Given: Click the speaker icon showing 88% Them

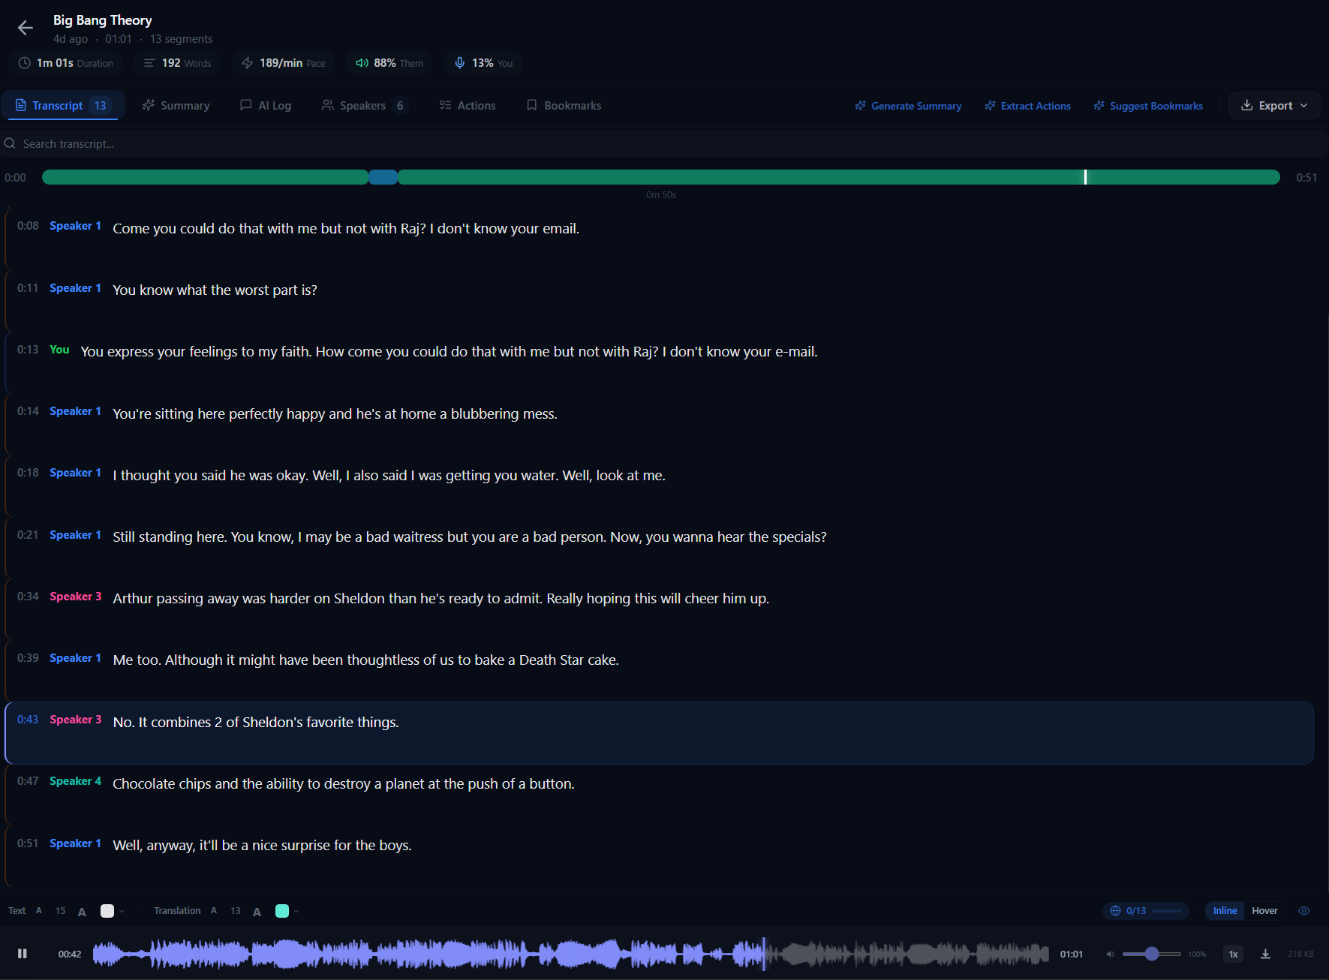Looking at the screenshot, I should click(362, 63).
